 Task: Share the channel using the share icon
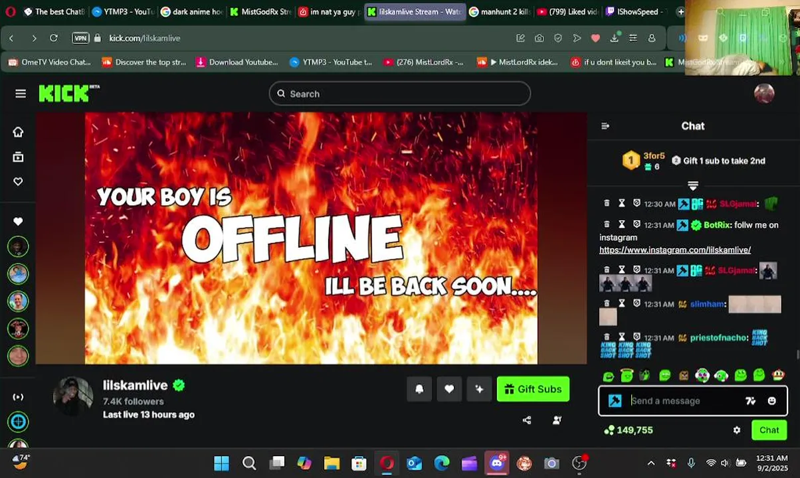pos(527,420)
